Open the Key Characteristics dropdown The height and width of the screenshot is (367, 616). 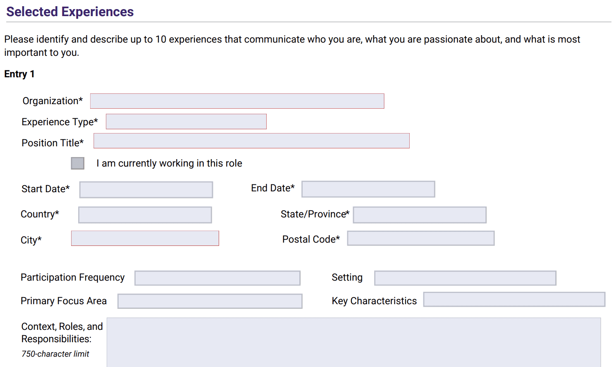click(514, 300)
